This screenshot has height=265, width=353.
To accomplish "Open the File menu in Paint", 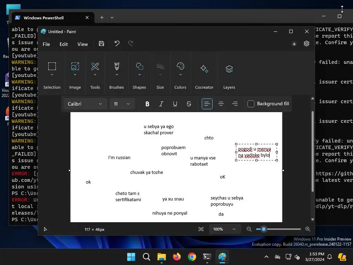I will coord(46,44).
